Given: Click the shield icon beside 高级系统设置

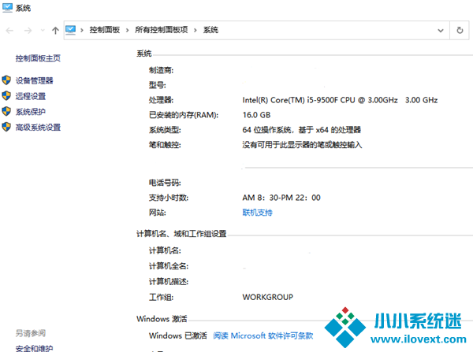Looking at the screenshot, I should 6,127.
